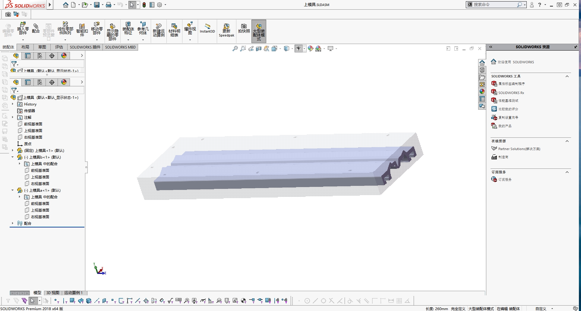Expand the 配合 (Mates) folder
The height and width of the screenshot is (311, 581).
coord(13,223)
